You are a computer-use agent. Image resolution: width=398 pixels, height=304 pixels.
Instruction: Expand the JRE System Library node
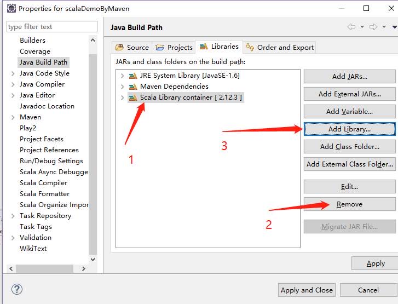[122, 76]
